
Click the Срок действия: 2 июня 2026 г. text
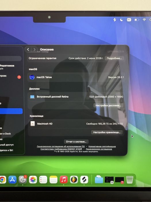tap(86, 58)
